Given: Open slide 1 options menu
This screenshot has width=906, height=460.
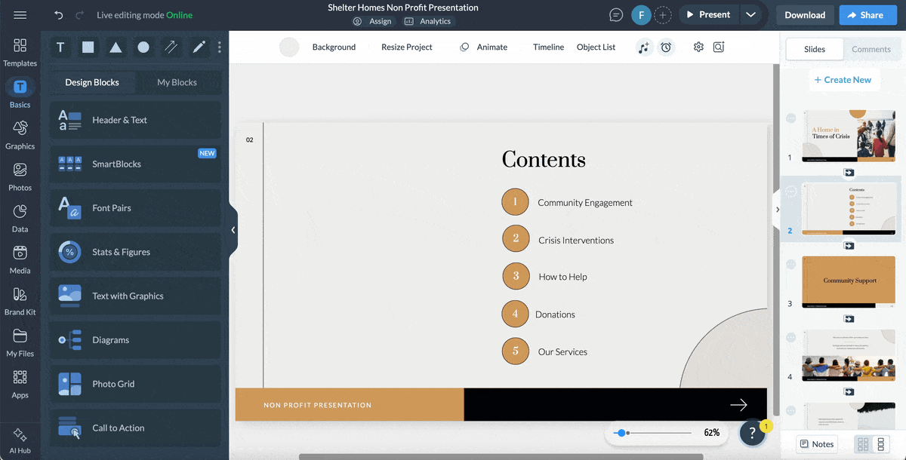Looking at the screenshot, I should pos(791,118).
